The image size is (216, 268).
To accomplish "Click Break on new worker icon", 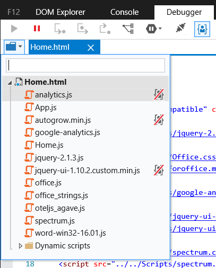I will pos(128,29).
